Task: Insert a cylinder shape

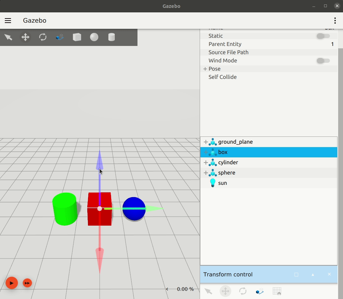Action: click(112, 37)
